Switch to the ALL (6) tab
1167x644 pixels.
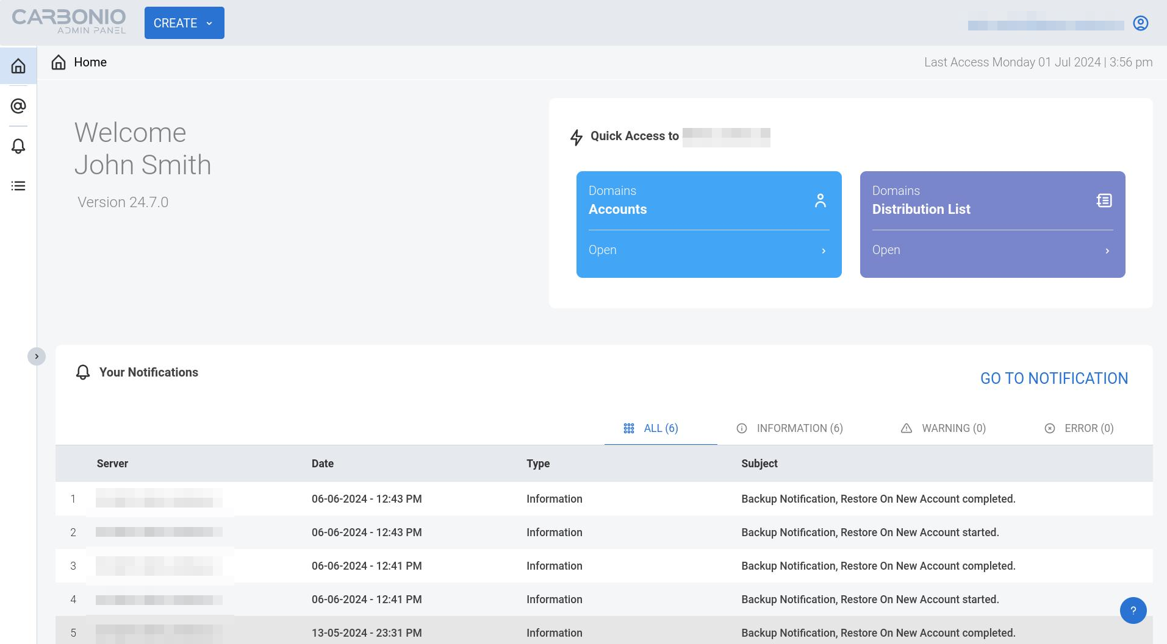pos(661,428)
